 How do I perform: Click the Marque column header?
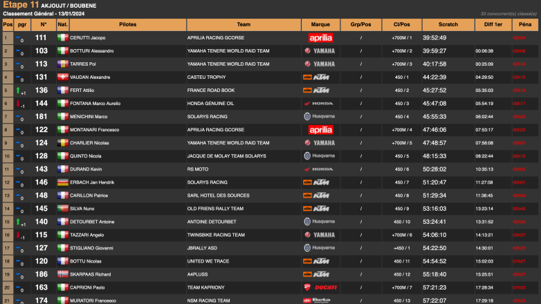click(320, 25)
